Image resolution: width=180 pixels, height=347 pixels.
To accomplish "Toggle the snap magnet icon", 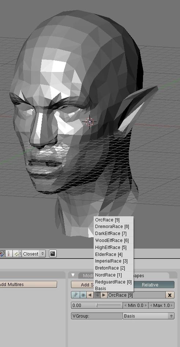I will (x=2, y=254).
